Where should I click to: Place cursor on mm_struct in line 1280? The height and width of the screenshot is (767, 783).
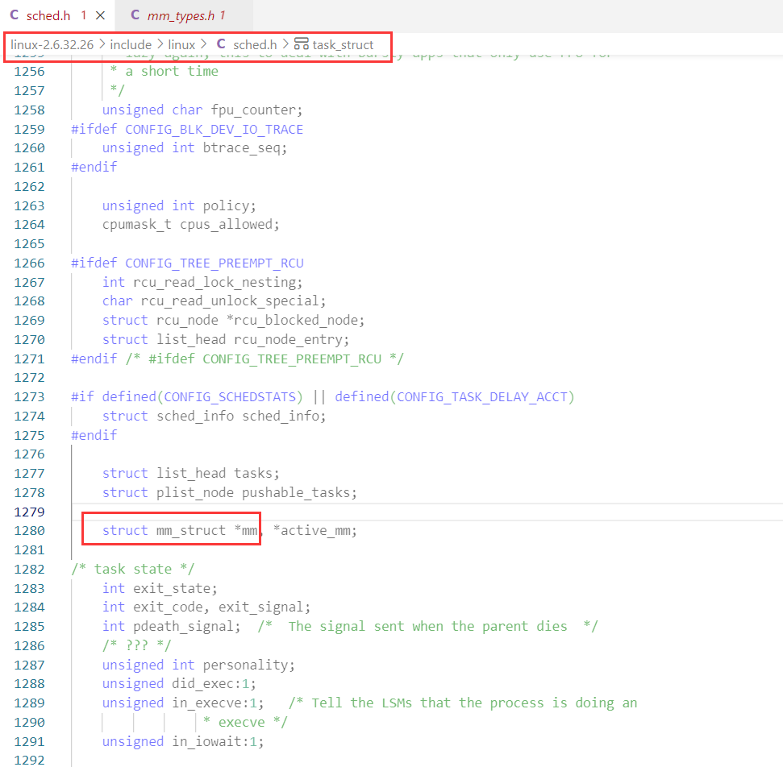click(191, 530)
